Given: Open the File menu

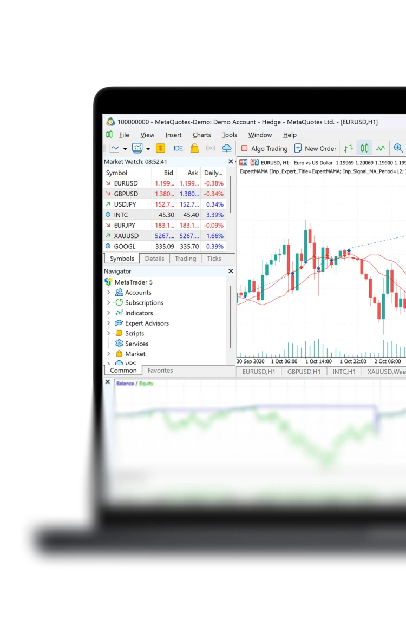Looking at the screenshot, I should coord(124,135).
